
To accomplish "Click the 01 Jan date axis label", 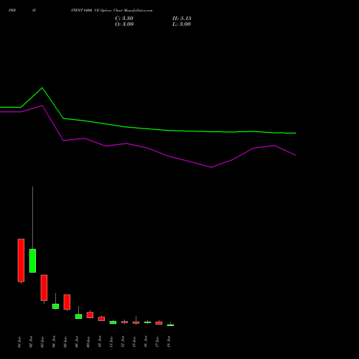I will 19,342.
